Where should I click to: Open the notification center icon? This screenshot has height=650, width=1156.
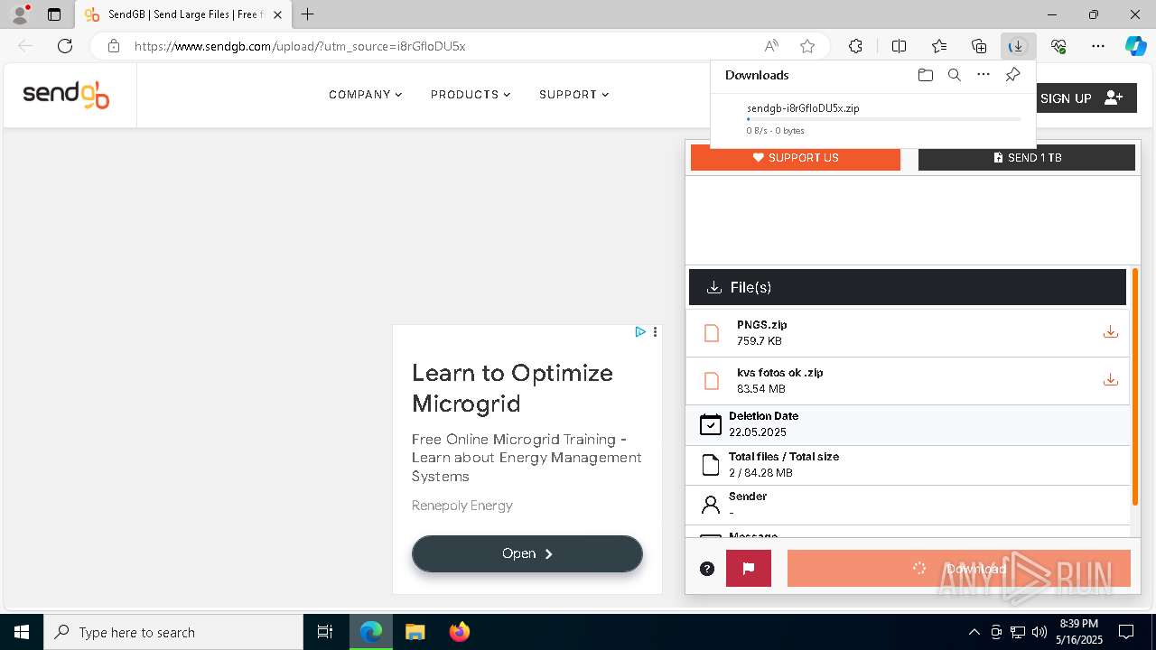pos(1126,632)
